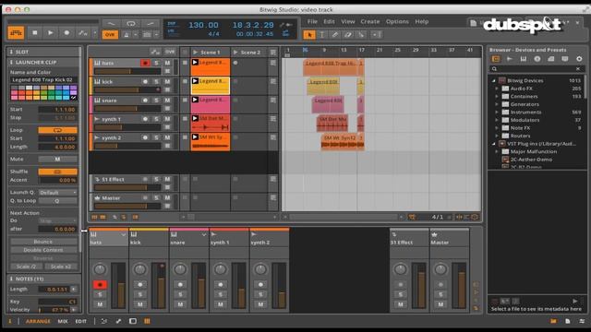The image size is (591, 332).
Task: Toggle the automation write button
Action: (x=83, y=33)
